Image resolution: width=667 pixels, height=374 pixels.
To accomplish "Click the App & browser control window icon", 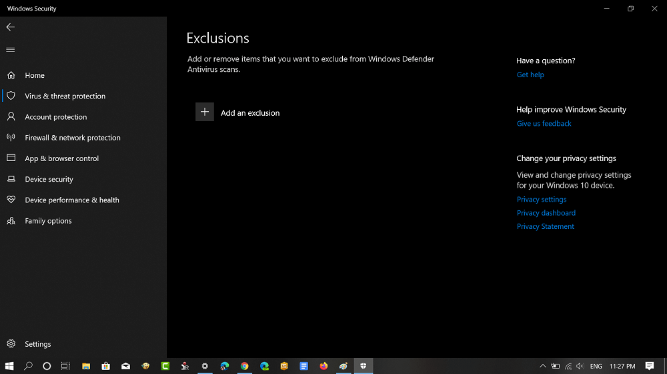I will point(11,158).
